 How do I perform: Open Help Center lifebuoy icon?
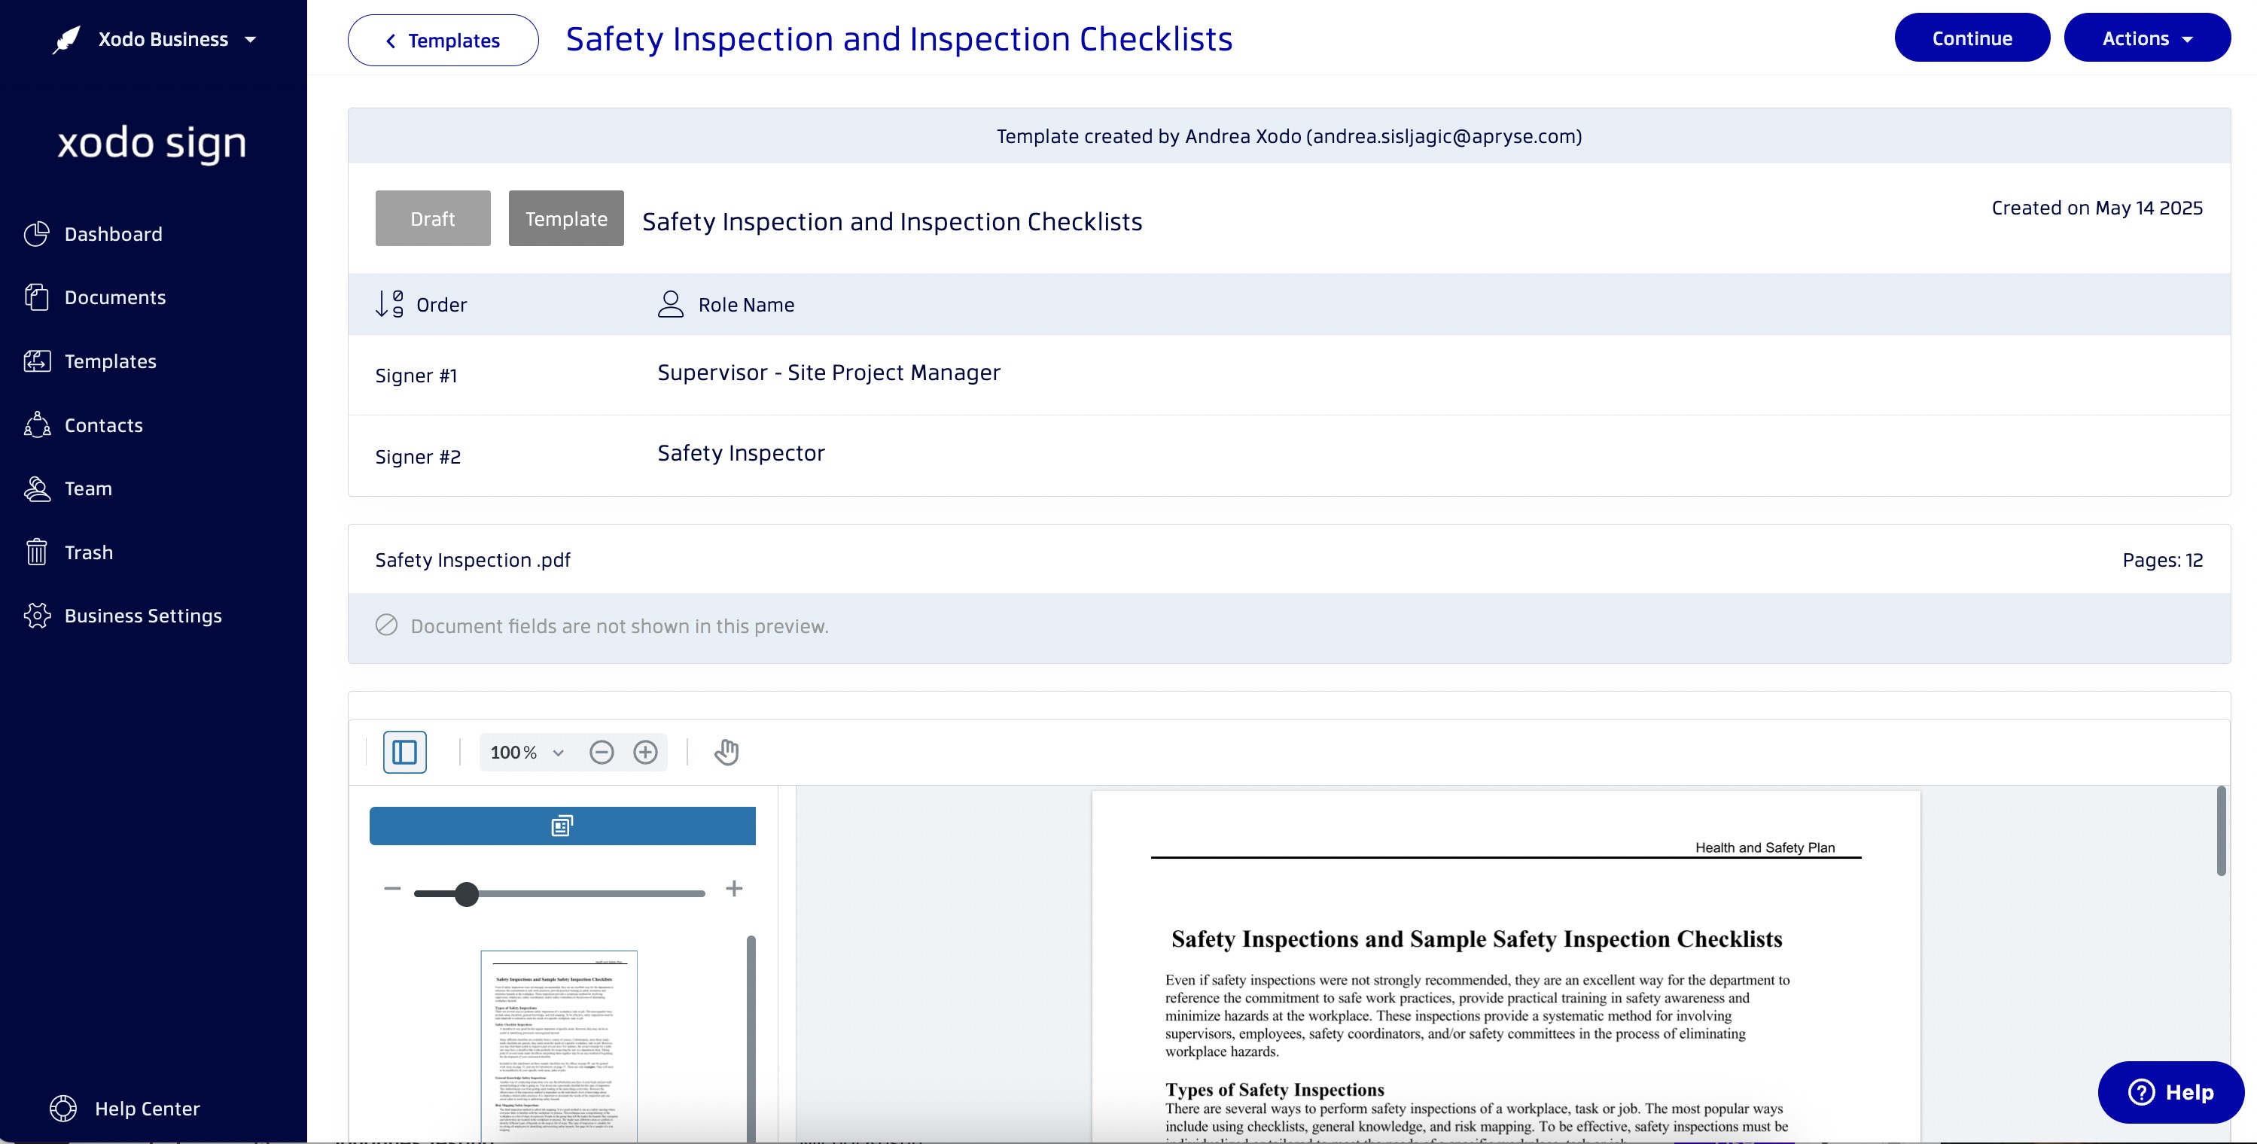tap(63, 1109)
